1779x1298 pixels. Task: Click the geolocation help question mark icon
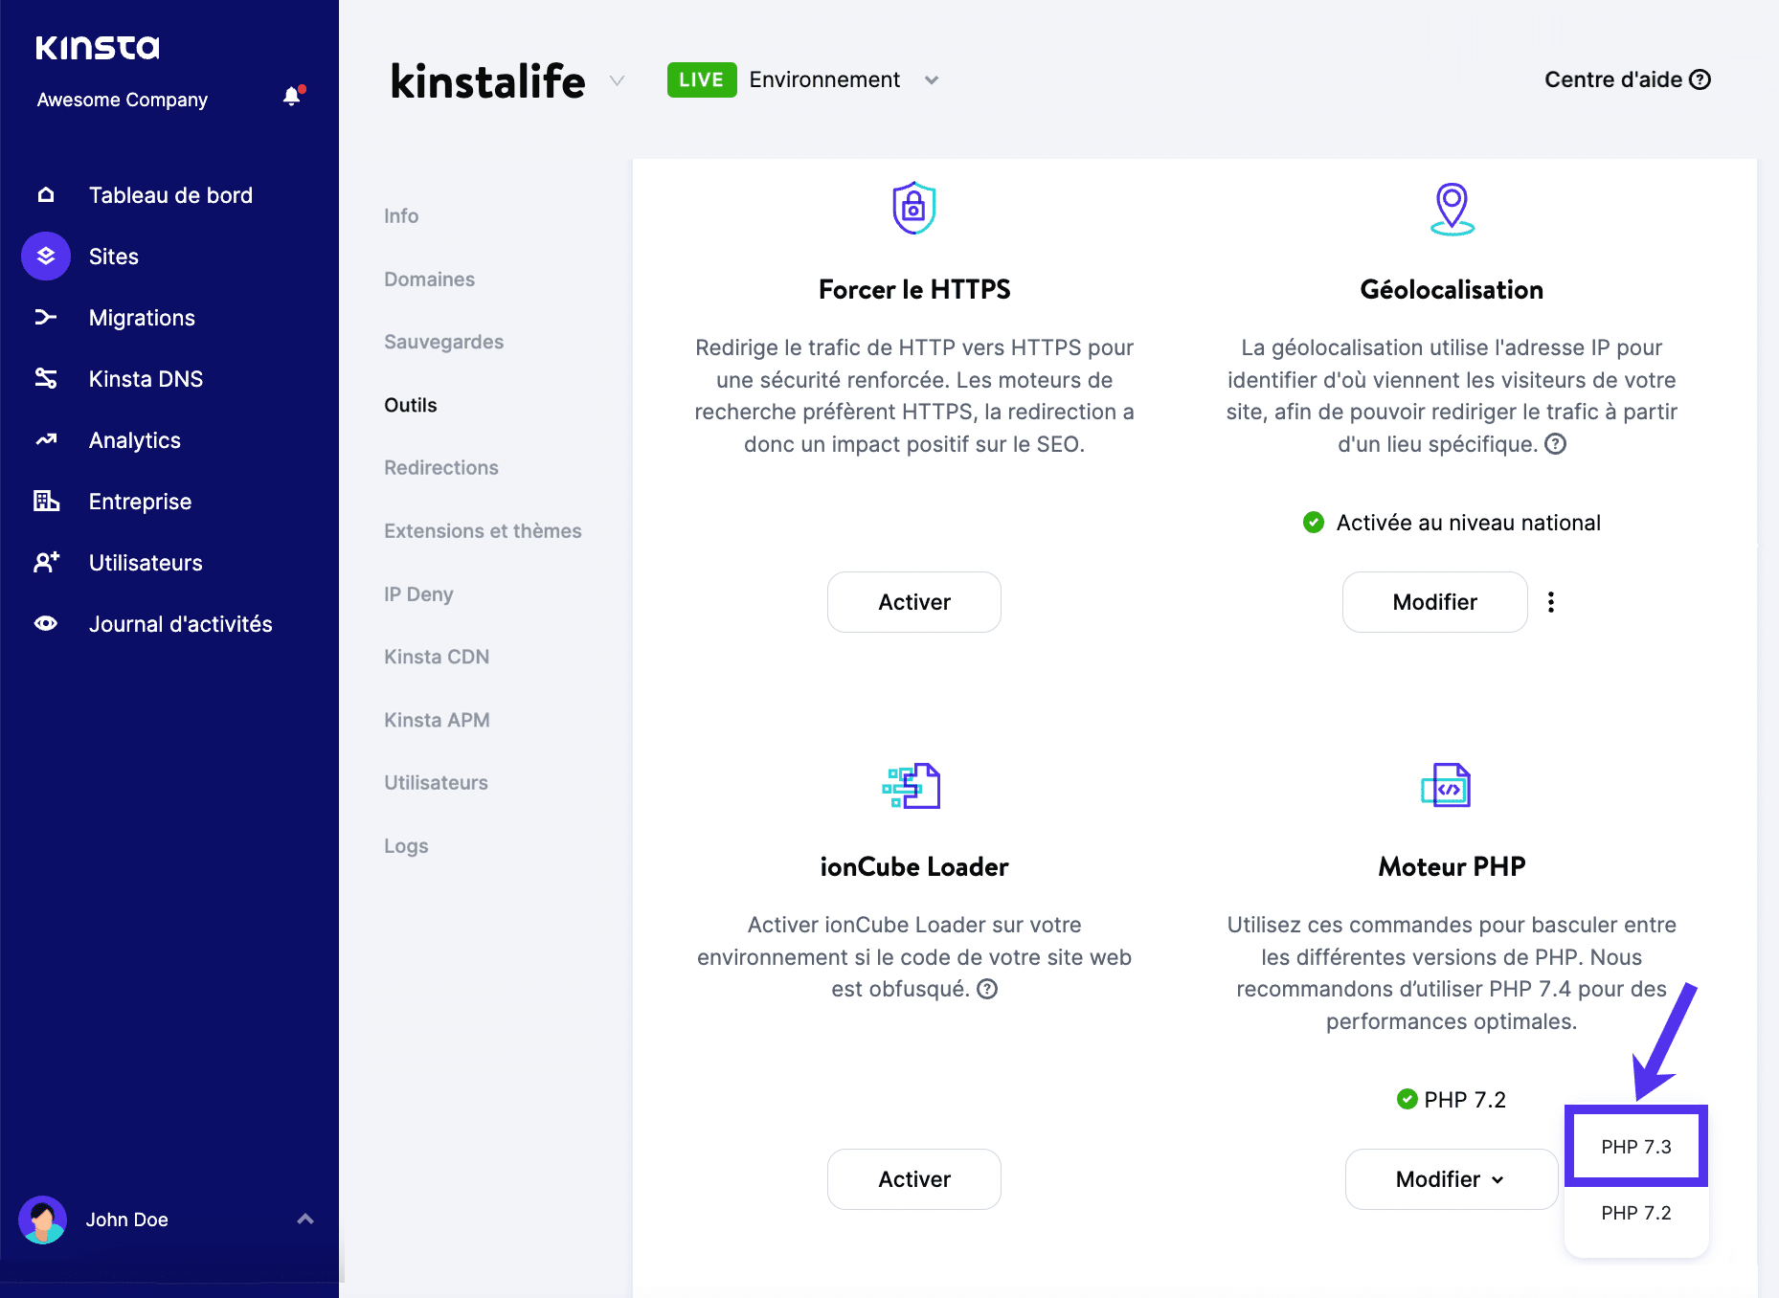1556,444
